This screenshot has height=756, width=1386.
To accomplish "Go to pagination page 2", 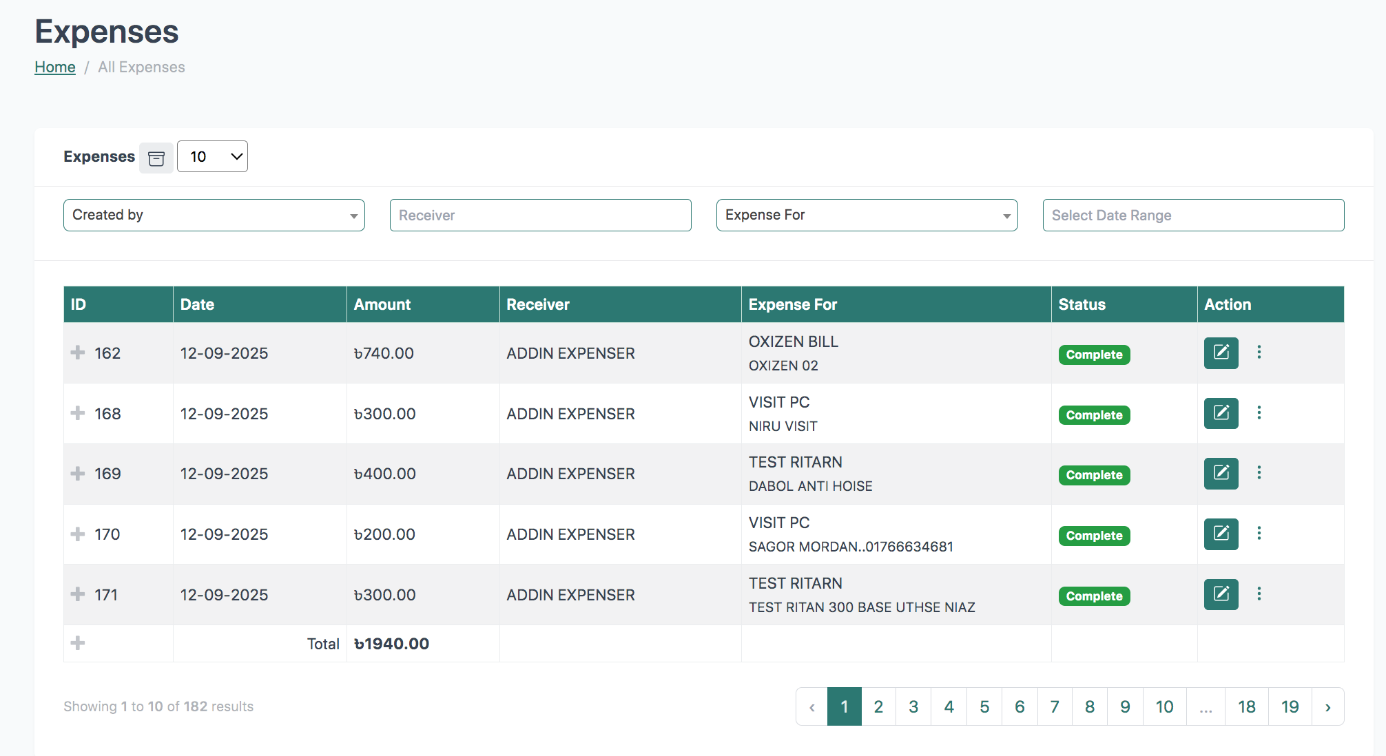I will tap(878, 706).
